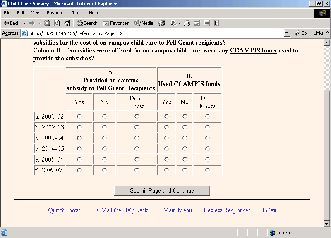Click the page icon in the address bar
Screen dimensions: 331x238
tap(25, 33)
